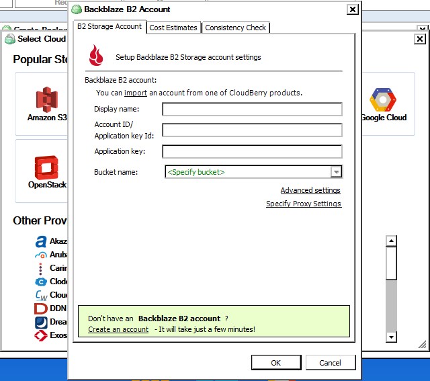Image resolution: width=430 pixels, height=381 pixels.
Task: Click the "Other Prov" heading text
Action: [40, 220]
